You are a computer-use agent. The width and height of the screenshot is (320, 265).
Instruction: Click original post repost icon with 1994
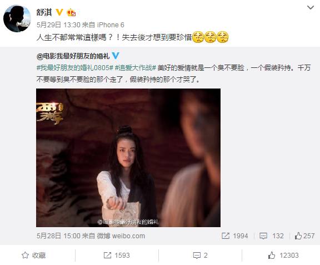[x=235, y=235]
